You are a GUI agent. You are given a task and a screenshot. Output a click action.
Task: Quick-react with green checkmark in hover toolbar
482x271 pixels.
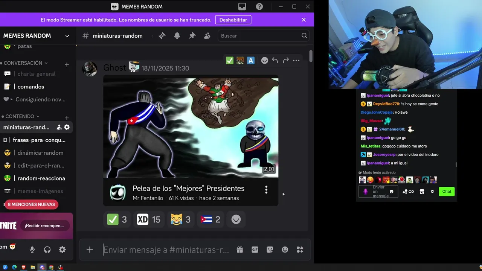click(230, 60)
